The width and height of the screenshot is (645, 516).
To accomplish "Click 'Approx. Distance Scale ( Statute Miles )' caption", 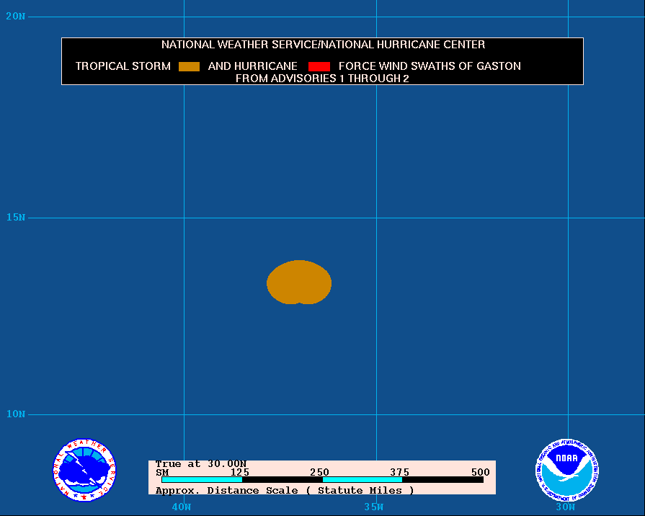I will pyautogui.click(x=285, y=491).
